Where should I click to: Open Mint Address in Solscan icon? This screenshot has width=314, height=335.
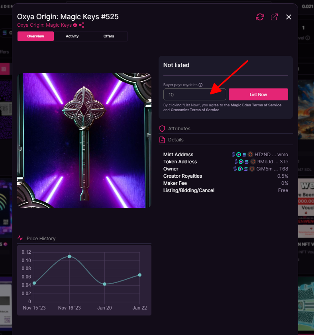tap(239, 154)
